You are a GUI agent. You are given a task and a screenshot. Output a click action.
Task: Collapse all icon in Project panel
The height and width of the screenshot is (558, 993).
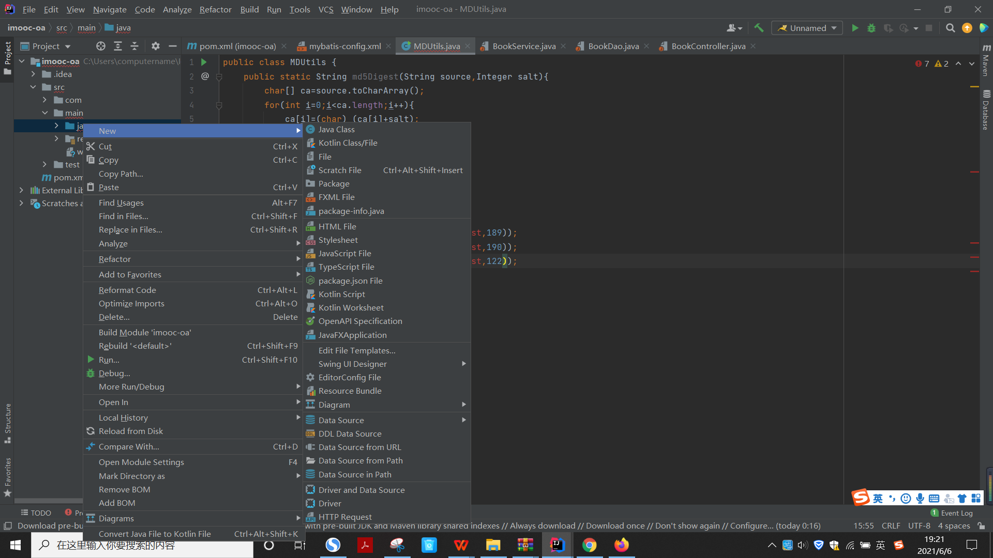[134, 46]
